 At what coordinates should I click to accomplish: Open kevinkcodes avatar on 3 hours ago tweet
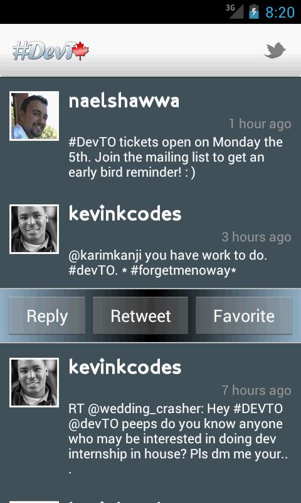tap(34, 229)
